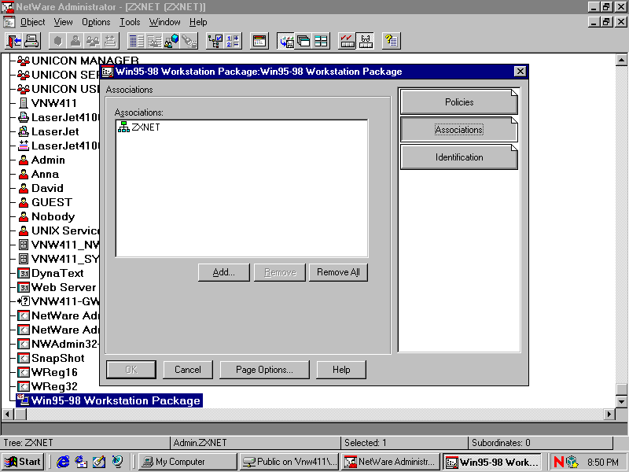629x472 pixels.
Task: Select ZXNET in the Associations list
Action: [139, 127]
